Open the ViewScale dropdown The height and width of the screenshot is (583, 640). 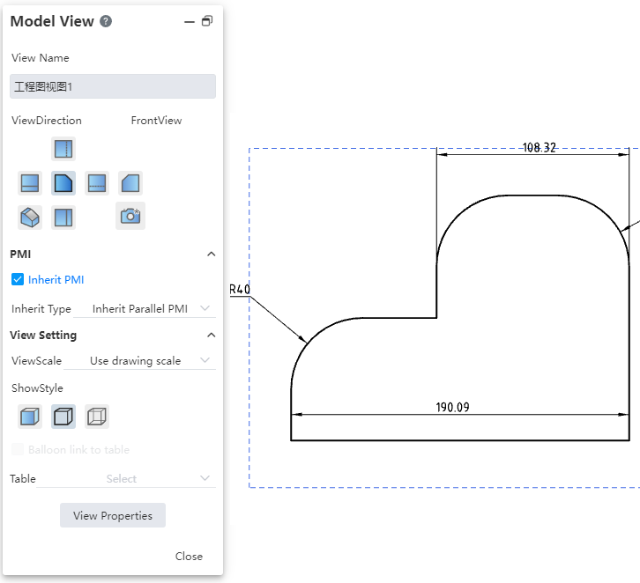point(139,361)
